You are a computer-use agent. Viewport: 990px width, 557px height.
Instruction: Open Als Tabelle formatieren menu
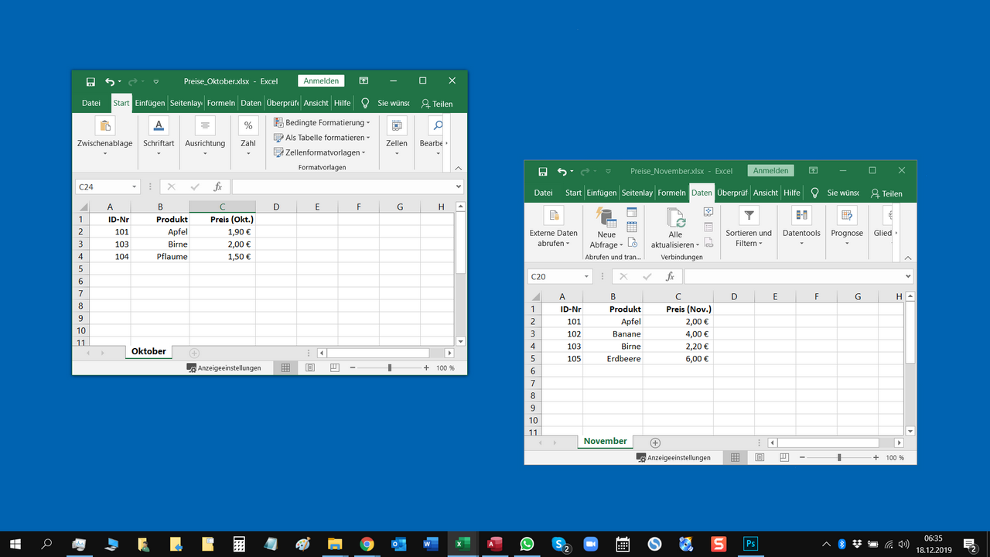pos(322,138)
